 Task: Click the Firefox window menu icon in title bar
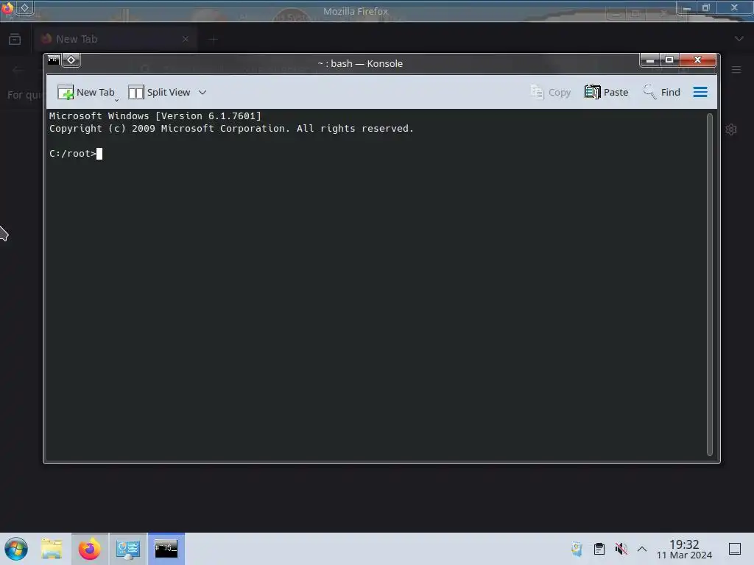pos(7,7)
